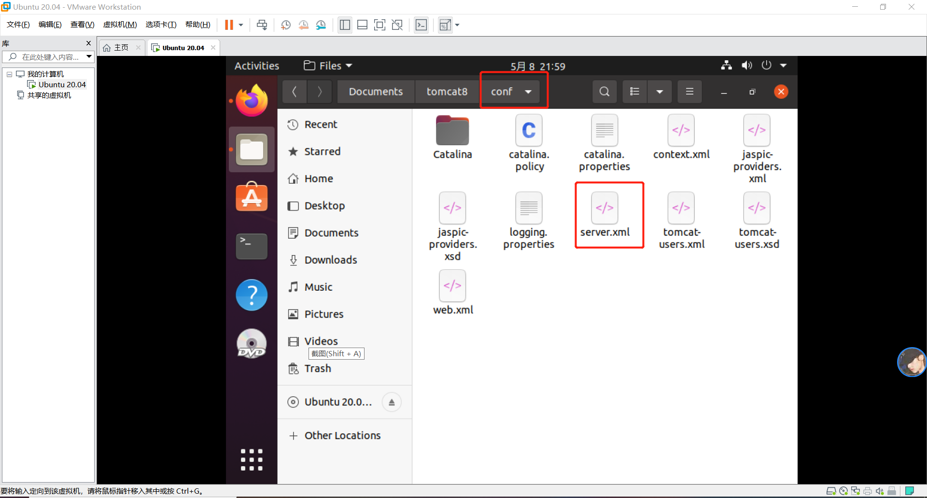This screenshot has width=927, height=498.
Task: Expand the 我的计算机 tree item
Action: coord(9,74)
